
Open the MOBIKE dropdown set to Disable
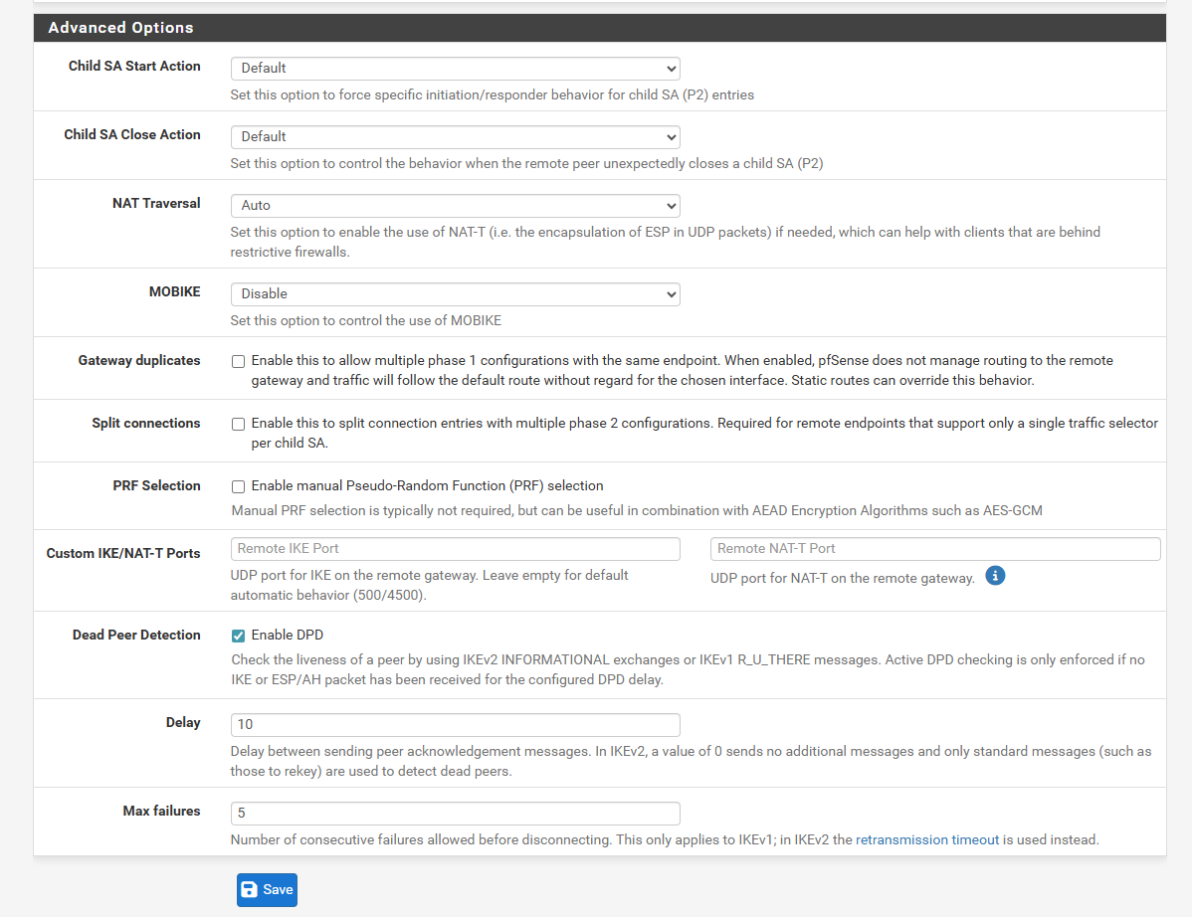tap(456, 294)
